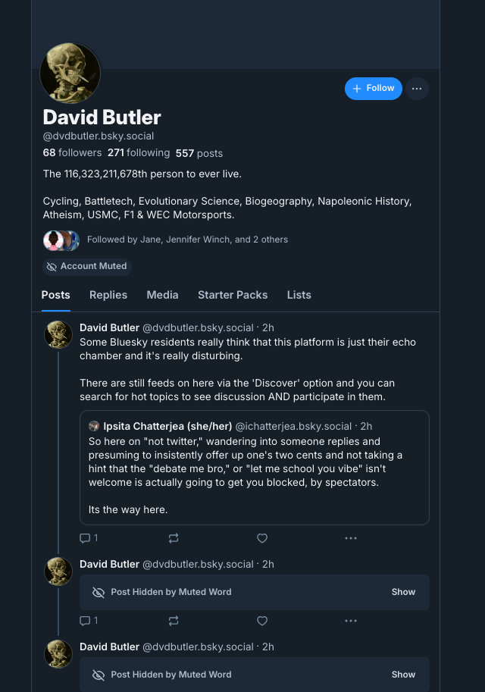Open the Starter Packs tab
The height and width of the screenshot is (692, 485).
tap(233, 295)
